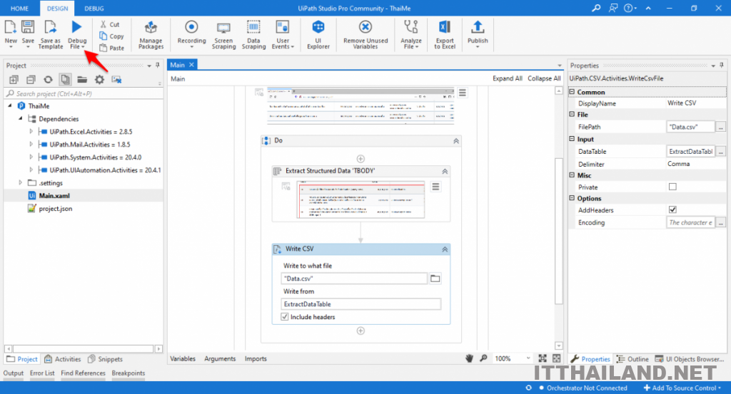The image size is (731, 394).
Task: Click Collapse All in the Project panel toolbar
Action: (31, 80)
